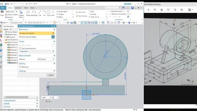This screenshot has width=197, height=111.
Task: Reset the Rapid Dimension dialog
Action: [x=52, y=26]
